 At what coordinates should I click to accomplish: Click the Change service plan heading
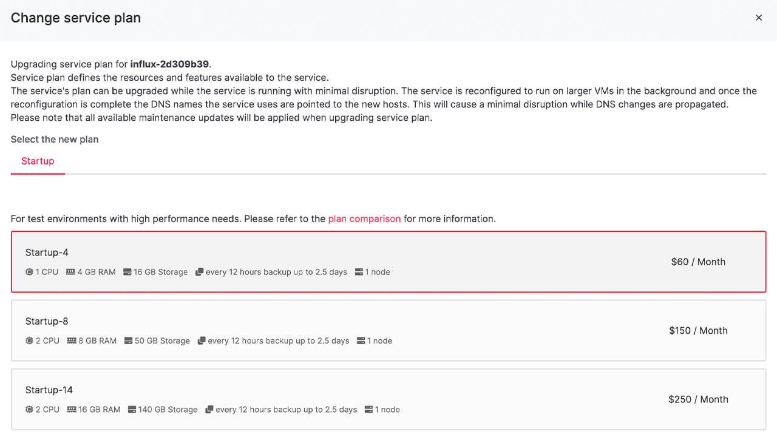pyautogui.click(x=76, y=18)
